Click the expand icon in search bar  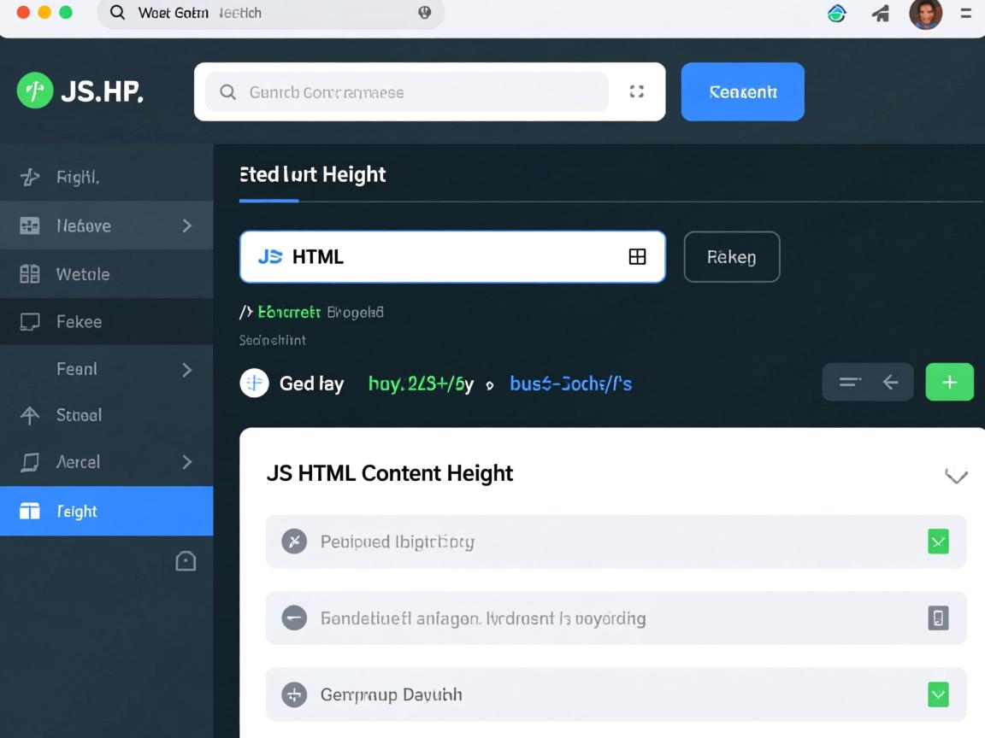point(636,91)
